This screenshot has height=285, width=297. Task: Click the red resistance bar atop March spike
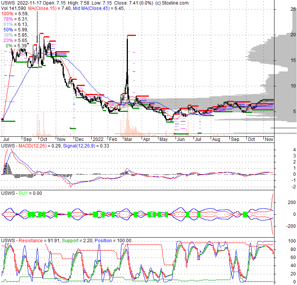click(131, 35)
